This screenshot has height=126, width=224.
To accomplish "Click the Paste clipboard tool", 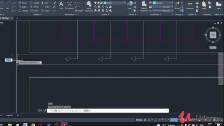I will (204, 6).
